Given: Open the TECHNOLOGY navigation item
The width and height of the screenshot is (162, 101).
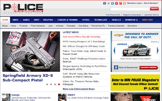Looking at the screenshot, I should [101, 20].
